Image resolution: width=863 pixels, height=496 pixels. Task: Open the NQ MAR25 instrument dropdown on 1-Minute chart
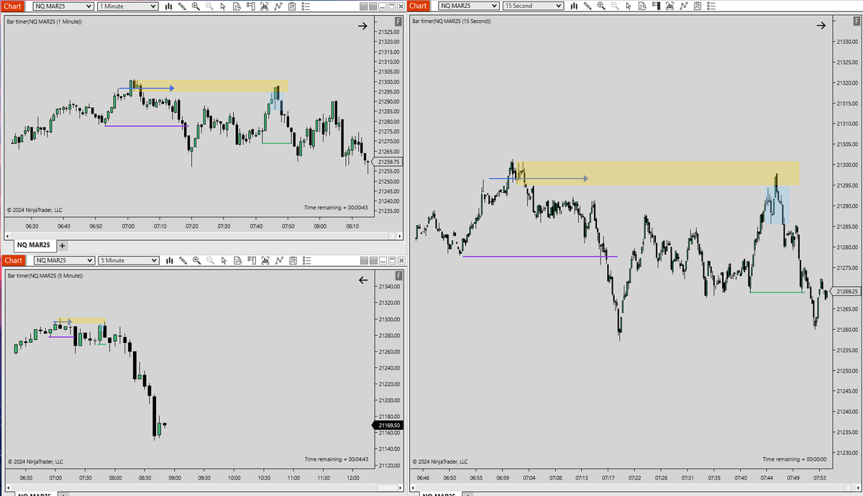click(x=62, y=6)
